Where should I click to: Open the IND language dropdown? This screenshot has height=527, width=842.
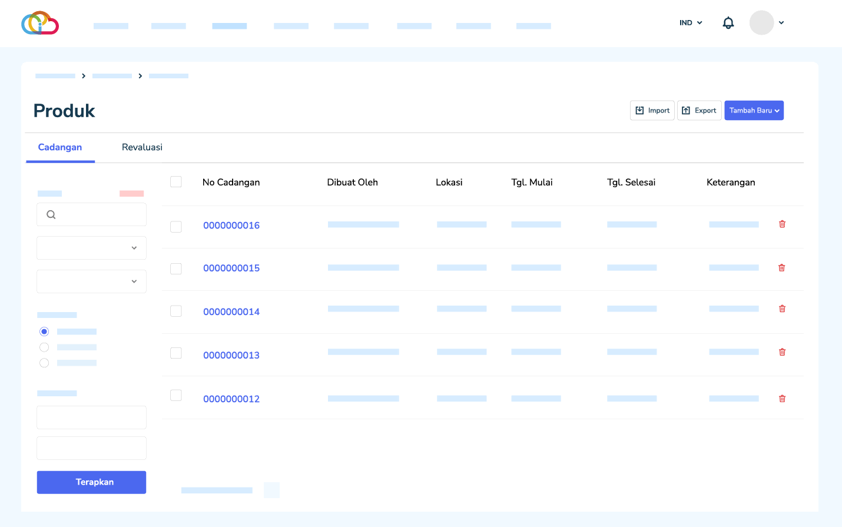[691, 23]
